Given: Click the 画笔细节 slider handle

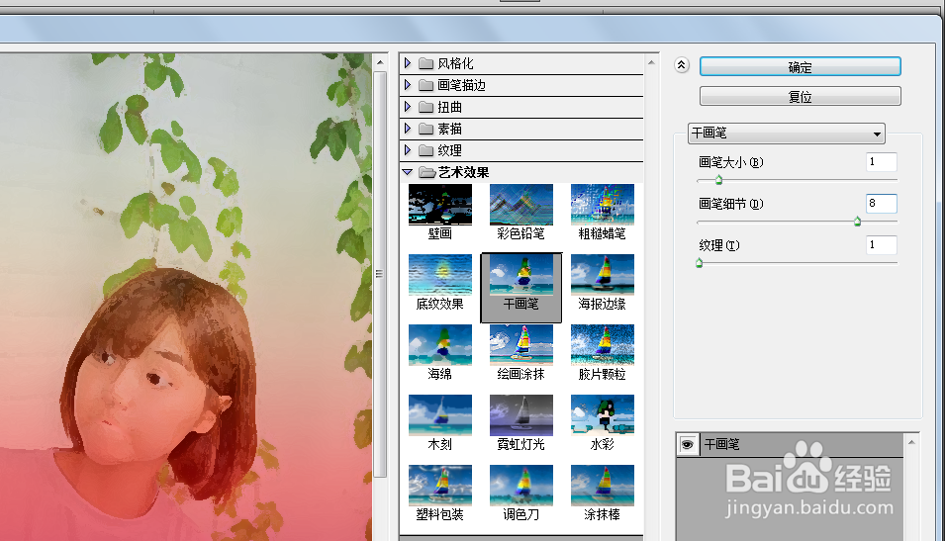Looking at the screenshot, I should click(x=858, y=222).
